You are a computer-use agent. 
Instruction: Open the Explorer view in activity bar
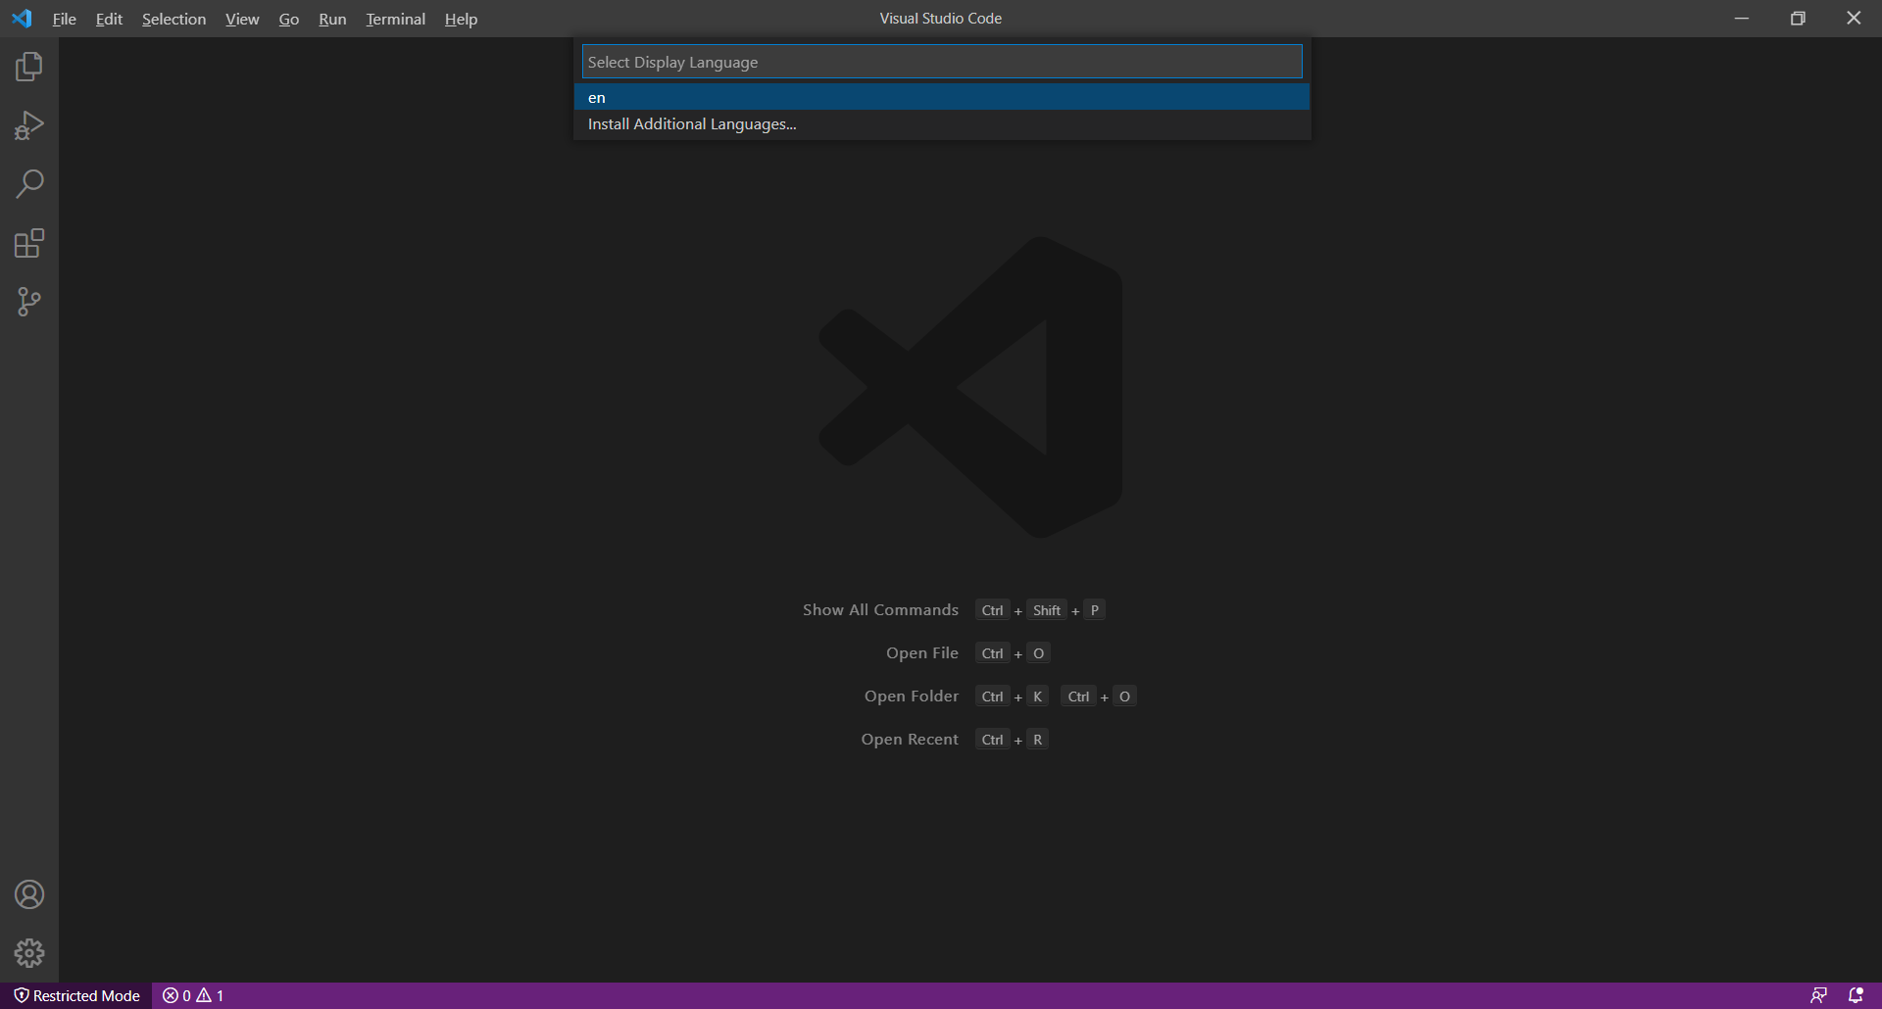pyautogui.click(x=29, y=67)
